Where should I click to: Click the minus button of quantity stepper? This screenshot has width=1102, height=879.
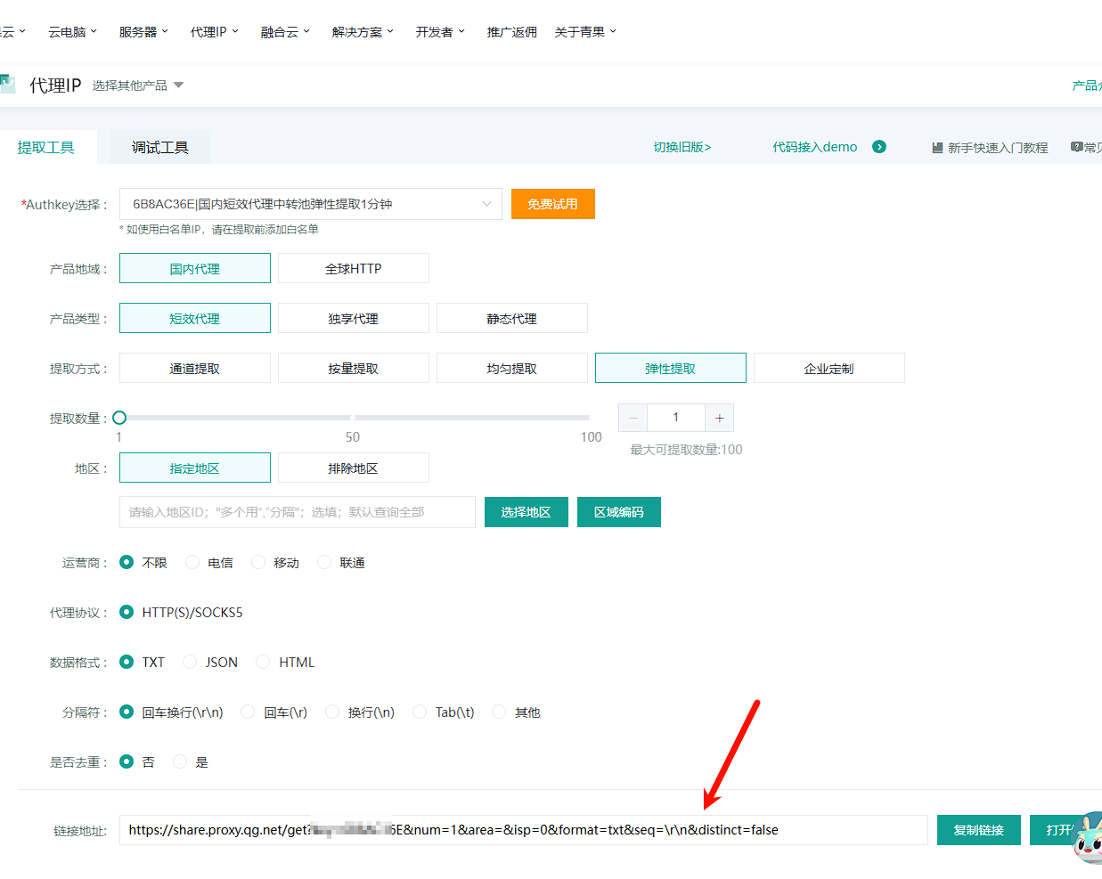pos(633,418)
